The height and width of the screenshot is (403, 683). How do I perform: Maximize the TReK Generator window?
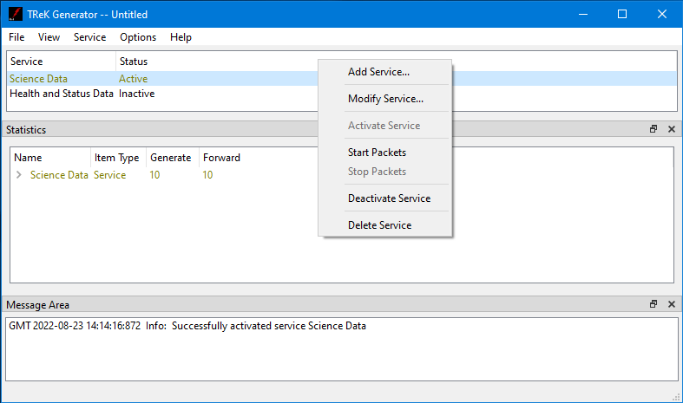tap(622, 14)
